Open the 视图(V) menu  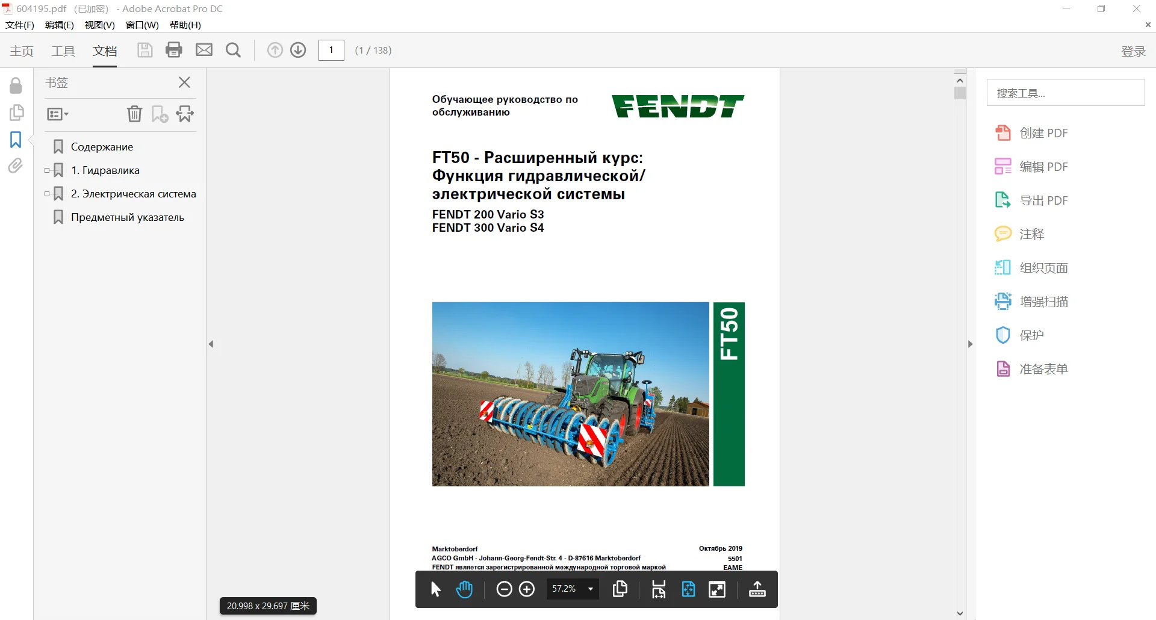[99, 25]
